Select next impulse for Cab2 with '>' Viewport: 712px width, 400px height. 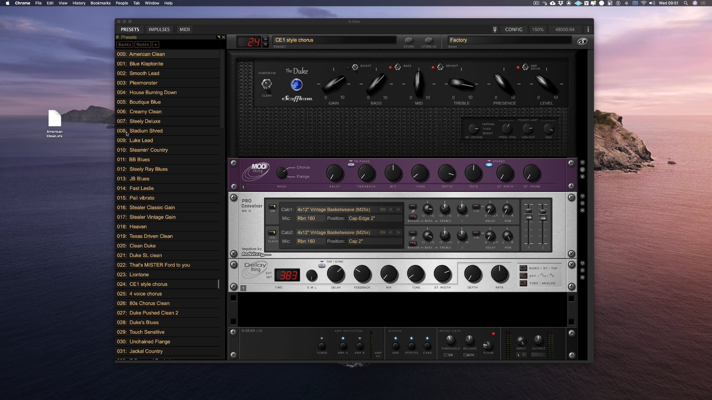pyautogui.click(x=398, y=233)
